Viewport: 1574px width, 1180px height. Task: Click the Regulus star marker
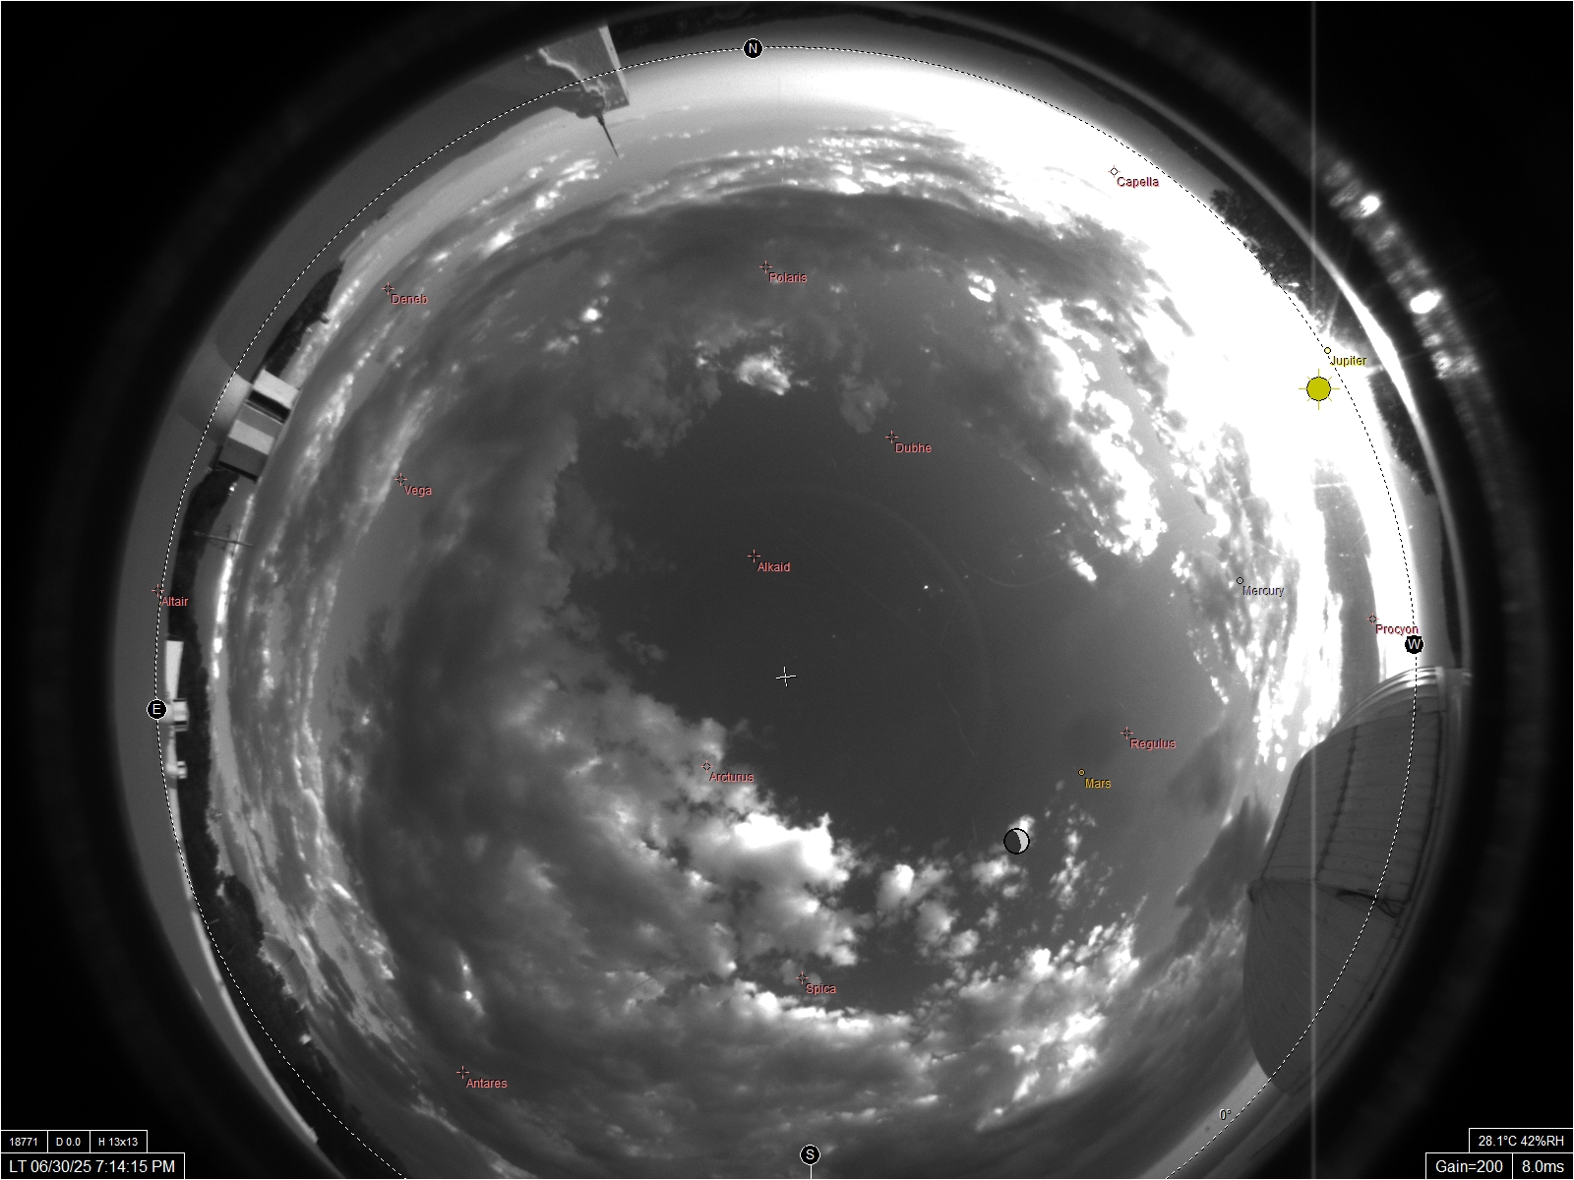coord(1126,733)
